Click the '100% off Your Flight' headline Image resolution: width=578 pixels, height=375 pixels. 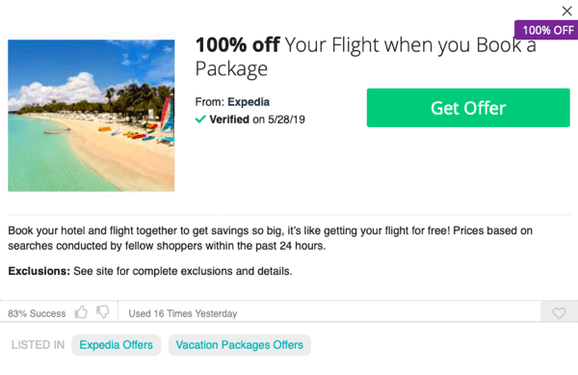coord(365,56)
